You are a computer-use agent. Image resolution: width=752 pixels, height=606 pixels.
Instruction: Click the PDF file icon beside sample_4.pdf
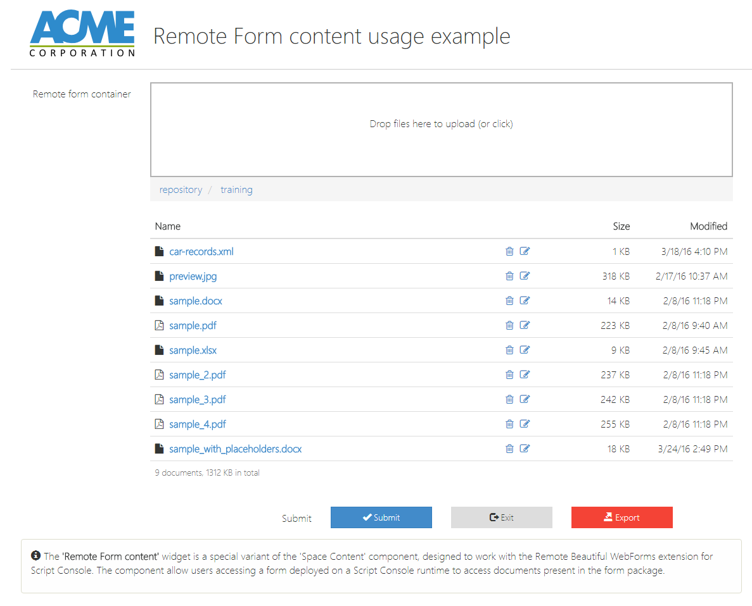tap(160, 424)
